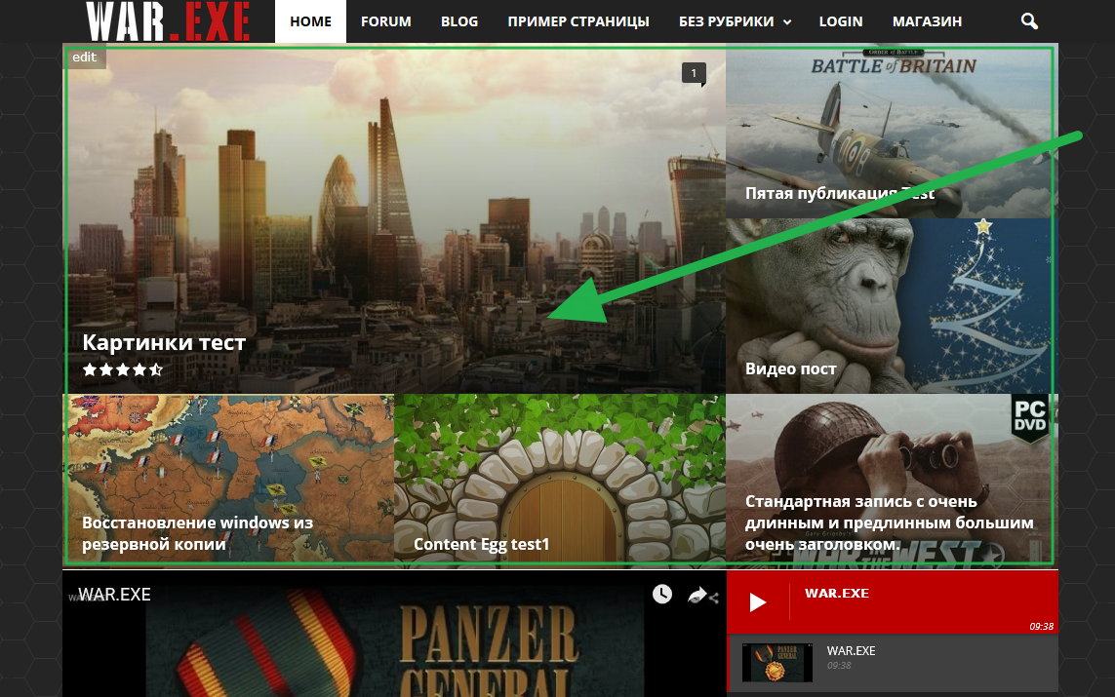1115x697 pixels.
Task: Open the Видео пост article
Action: click(x=791, y=368)
